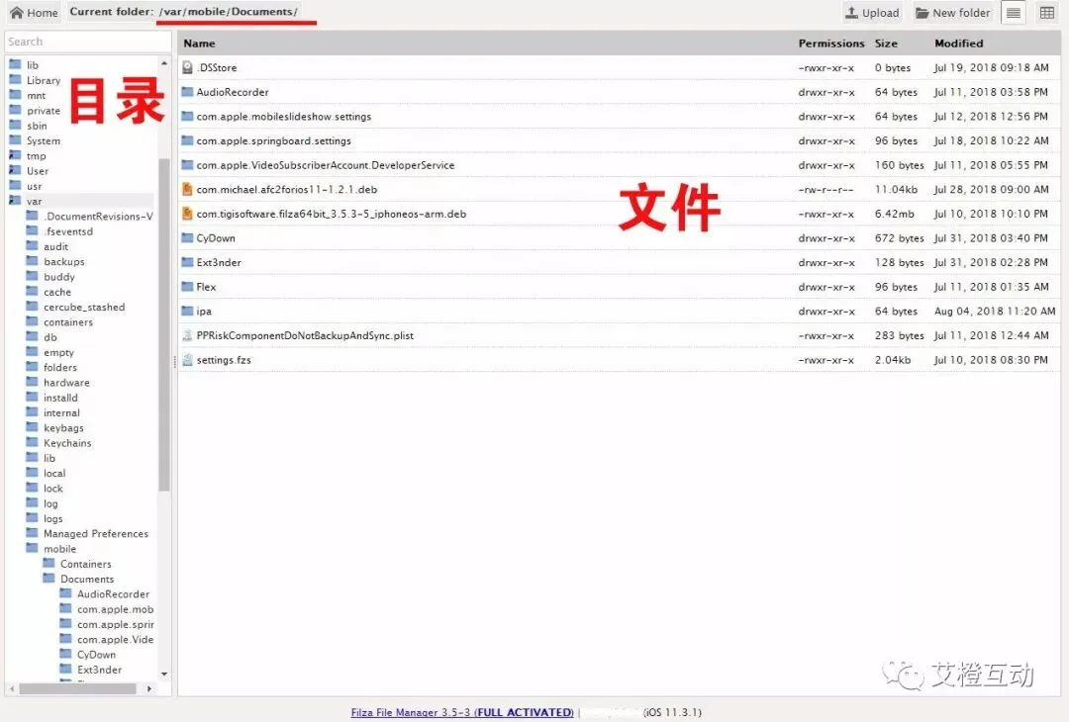Click the Ext3nder folder icon in file list
1069x722 pixels.
coord(187,262)
